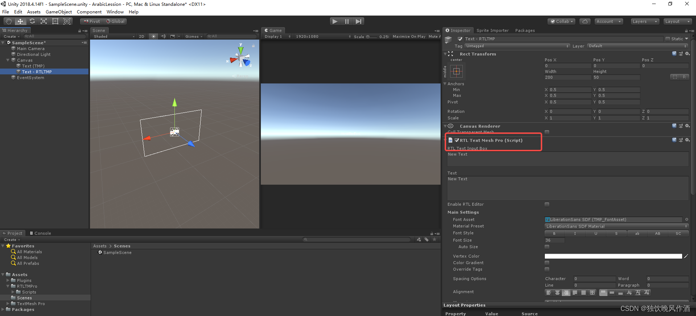
Task: Toggle Pivot handle position button
Action: 92,21
